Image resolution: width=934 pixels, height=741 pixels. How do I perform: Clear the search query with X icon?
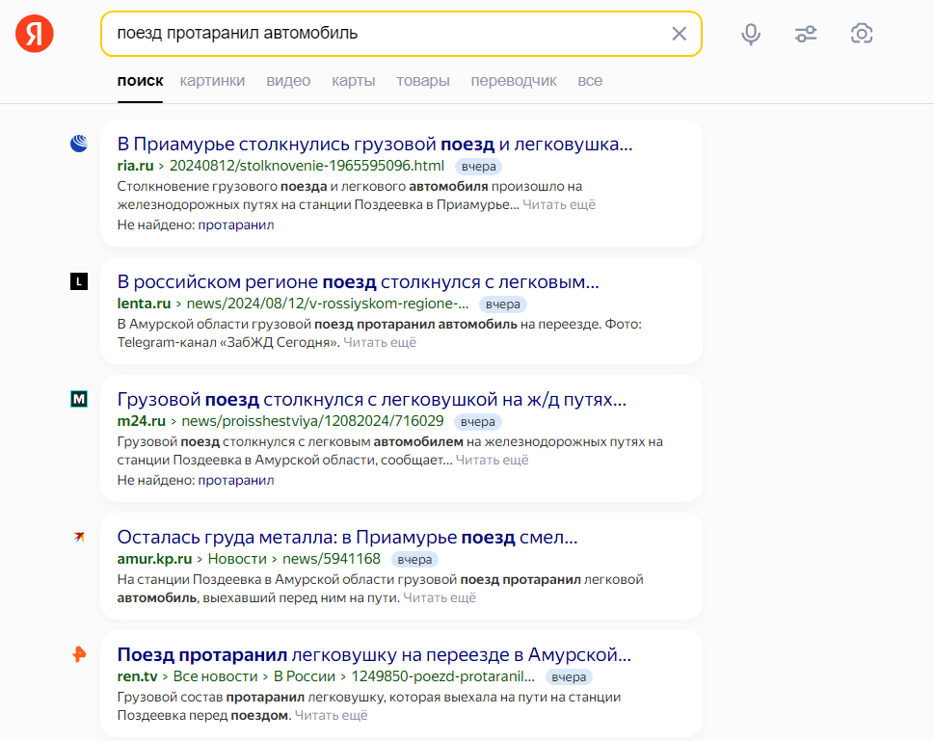pos(679,34)
